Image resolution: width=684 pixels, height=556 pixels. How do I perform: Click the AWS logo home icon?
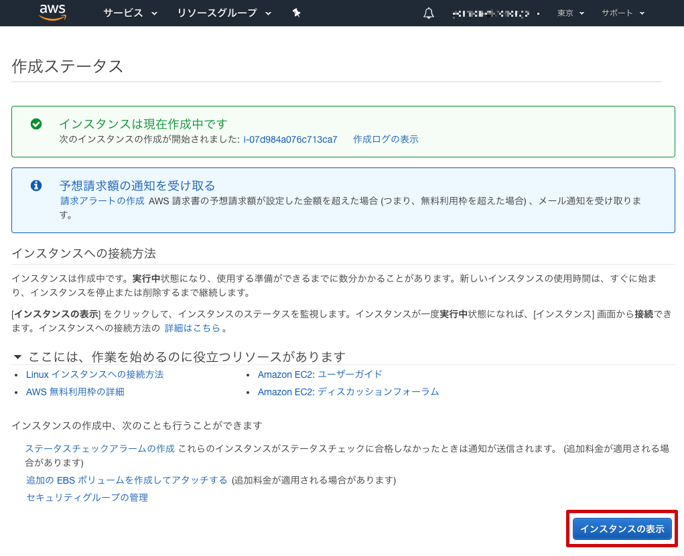53,12
